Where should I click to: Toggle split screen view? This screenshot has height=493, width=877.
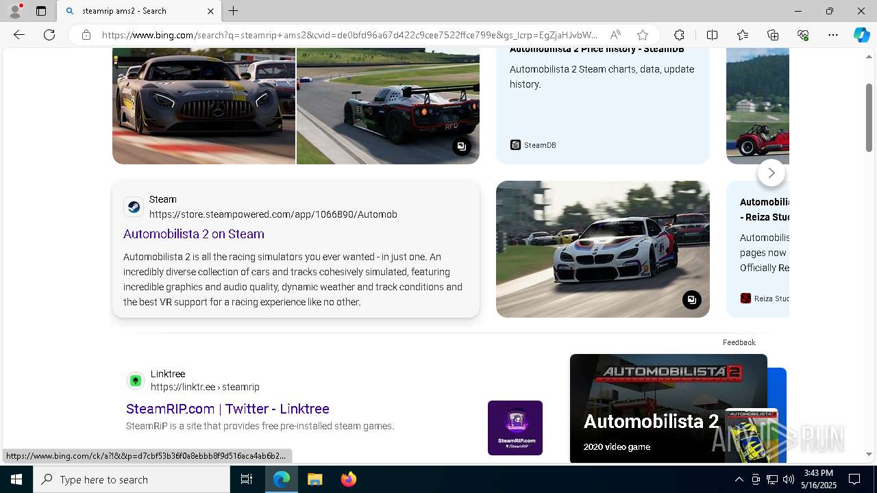[x=712, y=35]
